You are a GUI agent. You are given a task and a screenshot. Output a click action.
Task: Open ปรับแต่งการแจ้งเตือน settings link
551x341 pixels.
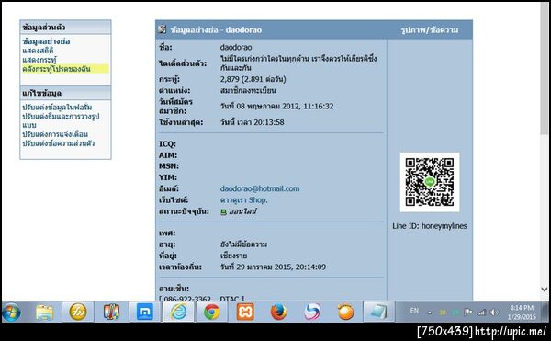pos(55,134)
